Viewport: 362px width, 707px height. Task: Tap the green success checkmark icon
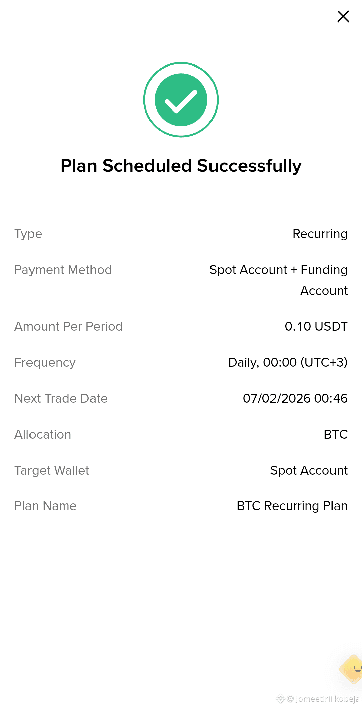pos(181,100)
